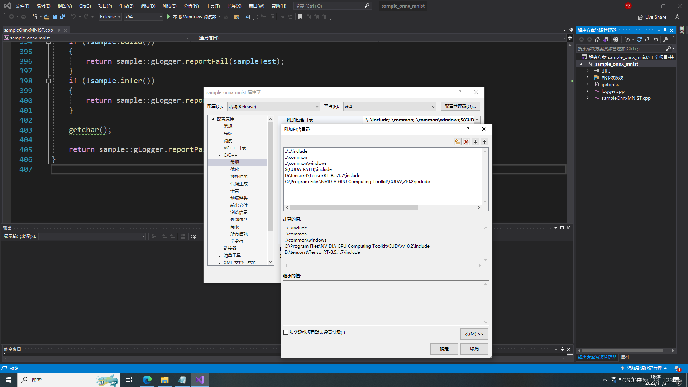Refresh the Solution Explorer
This screenshot has width=688, height=387.
coord(639,39)
